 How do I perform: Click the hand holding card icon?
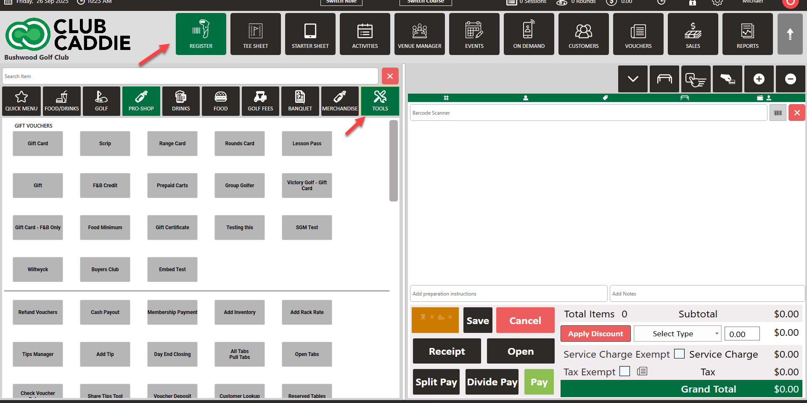[727, 79]
